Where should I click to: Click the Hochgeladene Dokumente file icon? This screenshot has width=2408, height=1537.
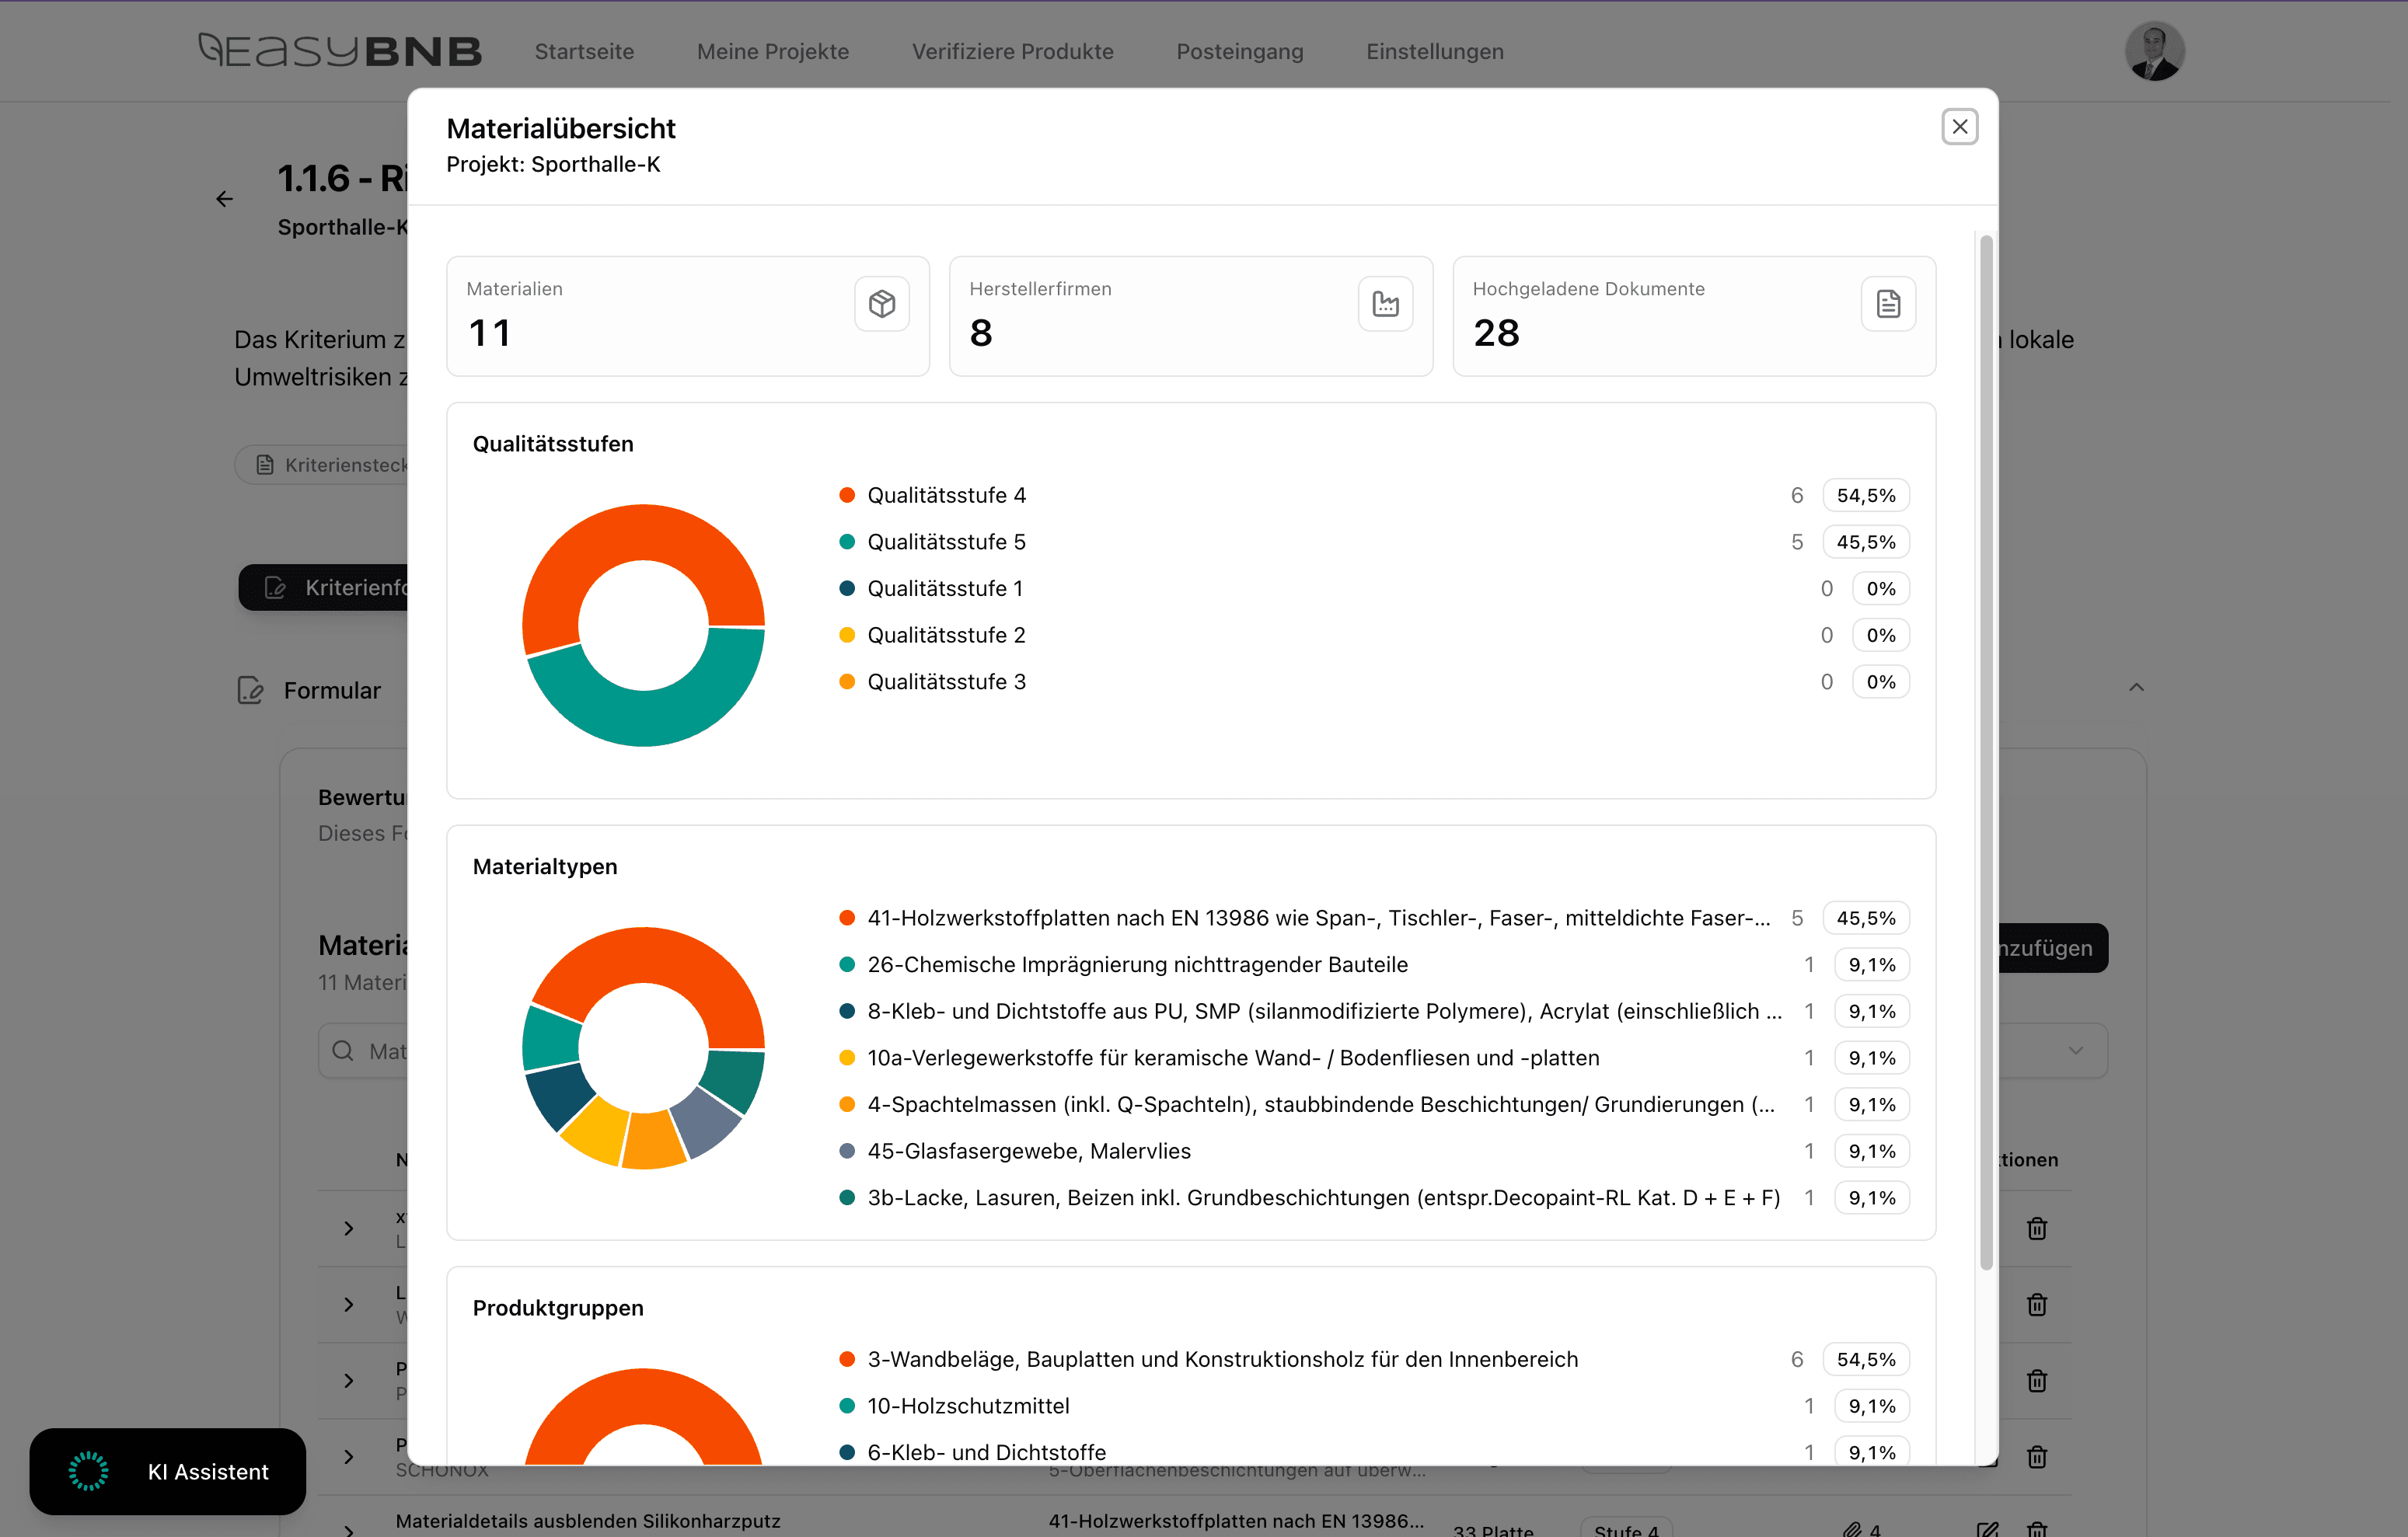click(x=1887, y=304)
